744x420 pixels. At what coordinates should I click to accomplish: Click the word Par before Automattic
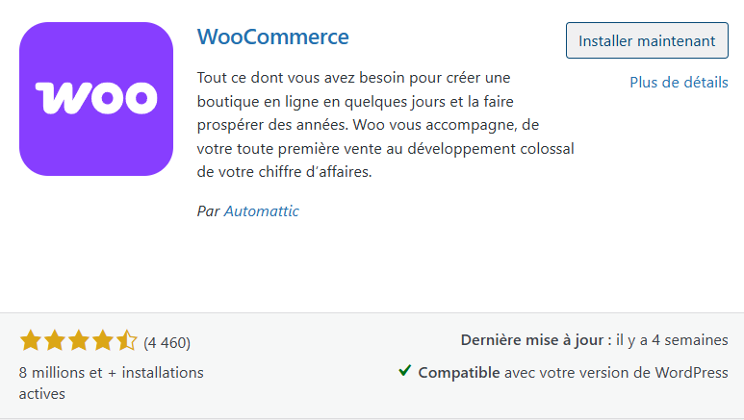[208, 211]
